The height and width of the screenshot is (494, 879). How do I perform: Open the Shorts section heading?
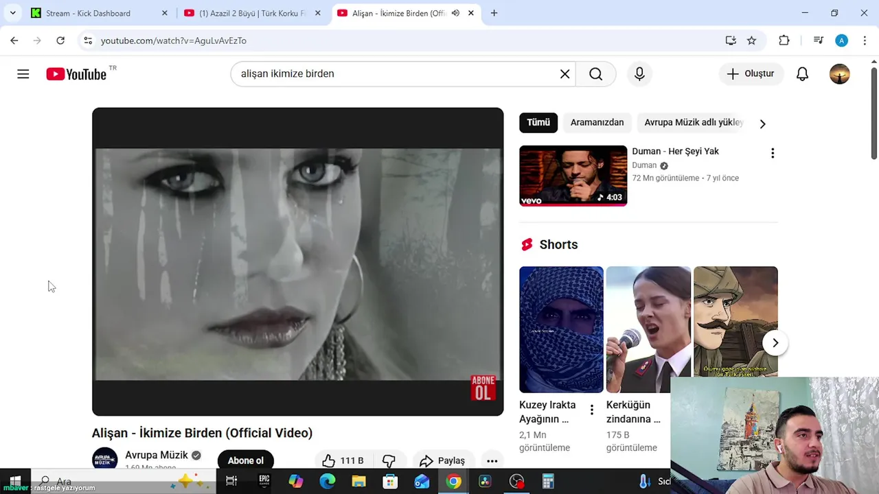(x=549, y=244)
